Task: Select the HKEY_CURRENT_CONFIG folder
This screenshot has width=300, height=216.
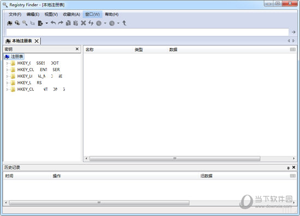Action: coord(38,89)
